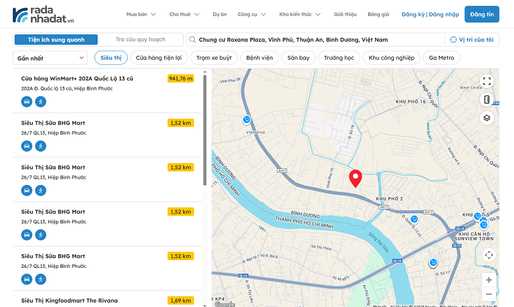
Task: Click the red location pin on map
Action: click(355, 179)
